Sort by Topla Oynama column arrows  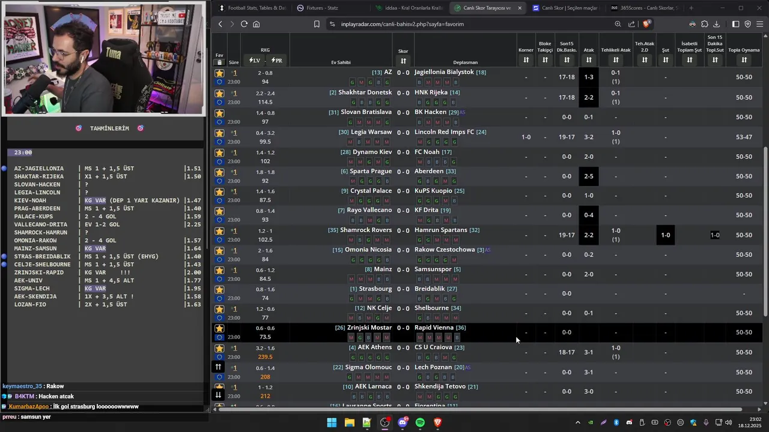[744, 60]
